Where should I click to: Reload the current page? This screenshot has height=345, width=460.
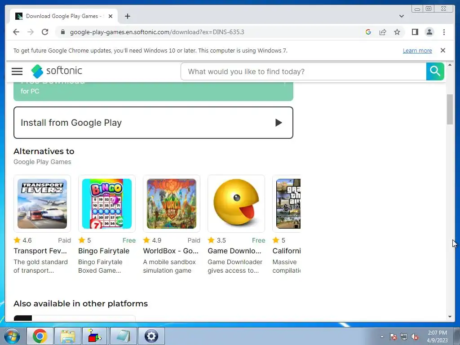[x=45, y=32]
